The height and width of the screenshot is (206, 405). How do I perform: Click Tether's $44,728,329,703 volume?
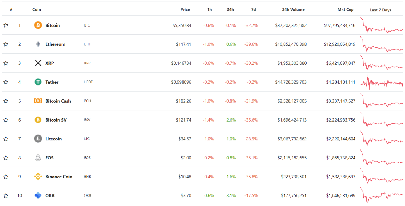tap(291, 82)
